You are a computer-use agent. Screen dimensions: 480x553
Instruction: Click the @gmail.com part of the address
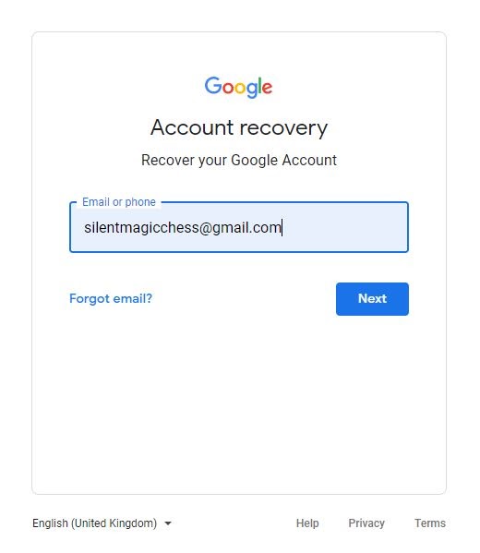(240, 227)
